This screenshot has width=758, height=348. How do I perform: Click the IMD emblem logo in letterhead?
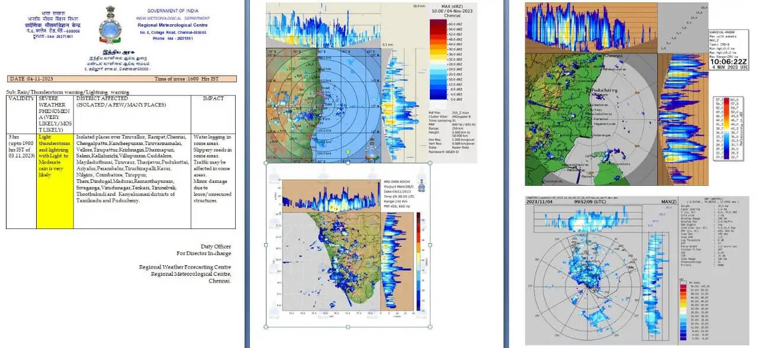[110, 24]
